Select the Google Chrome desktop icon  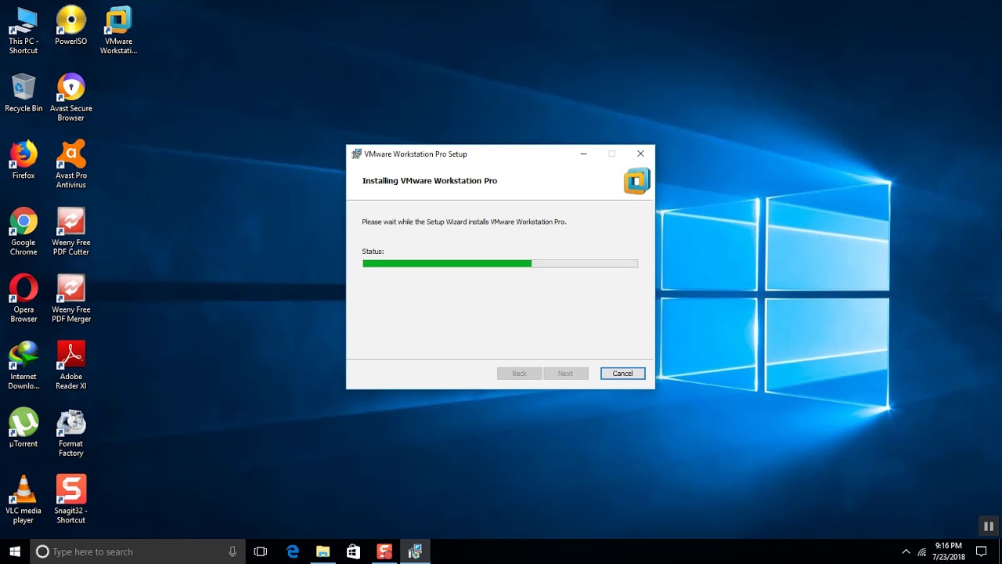point(23,231)
